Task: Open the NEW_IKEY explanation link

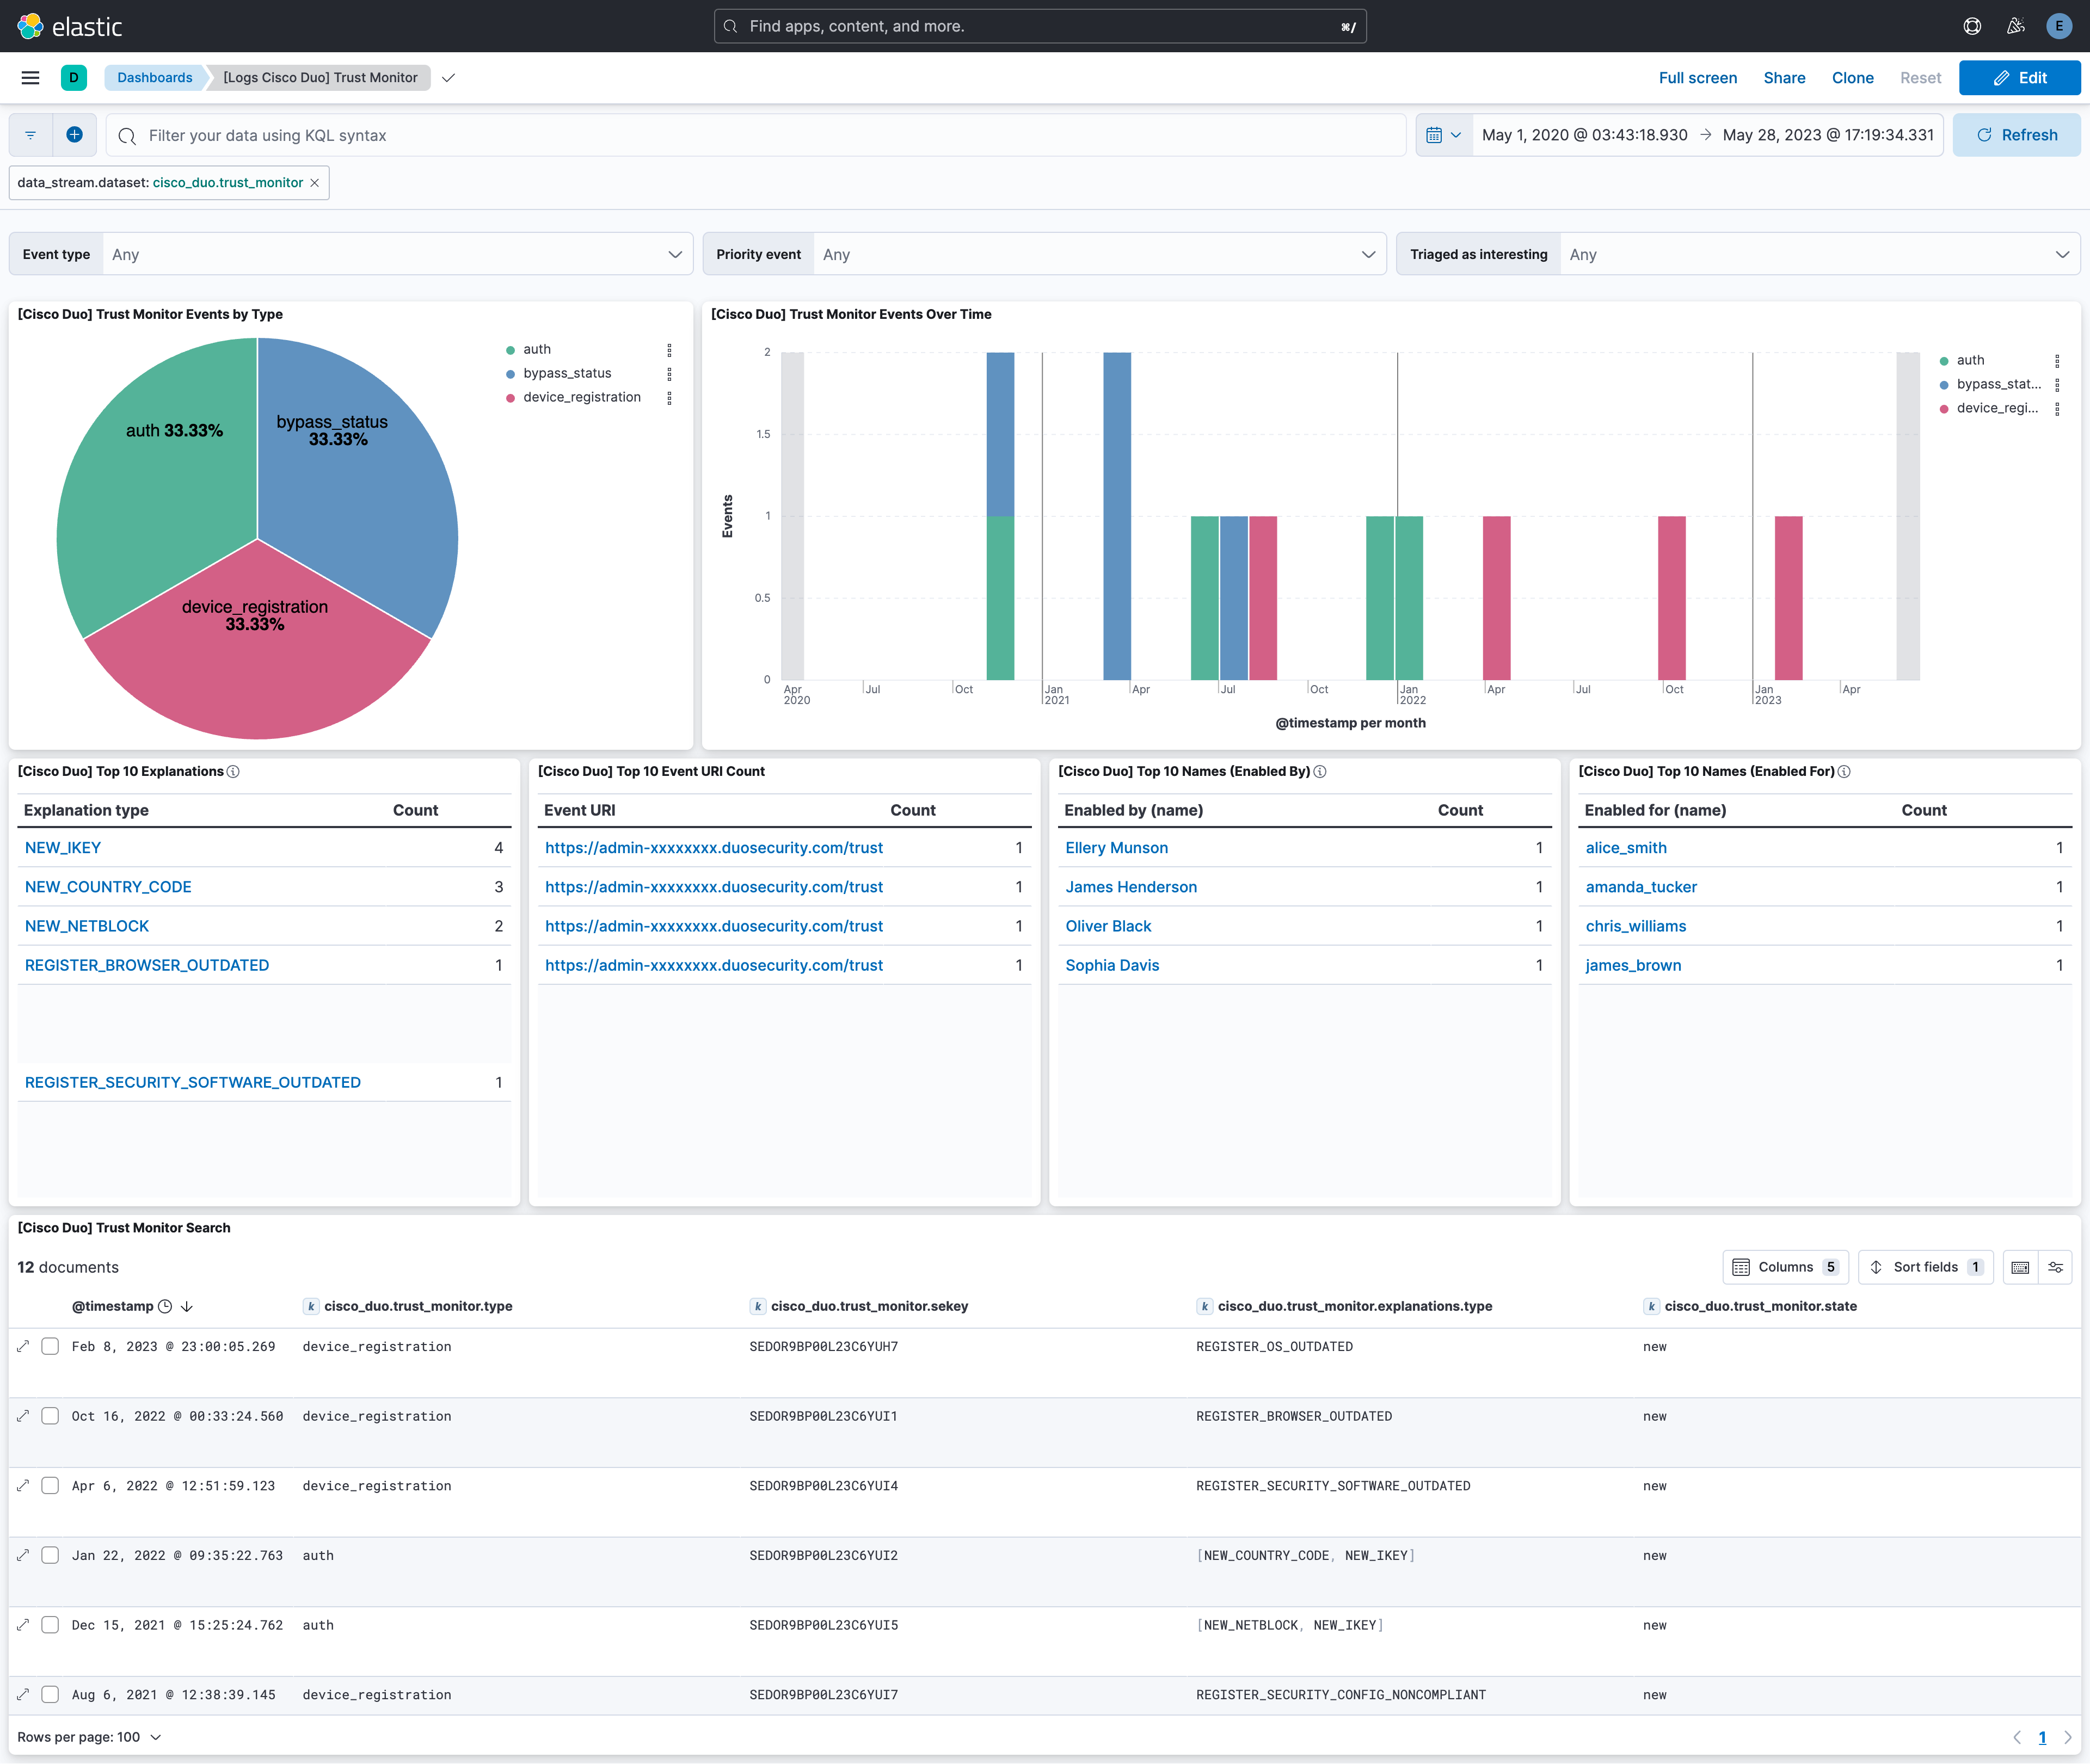Action: coord(63,847)
